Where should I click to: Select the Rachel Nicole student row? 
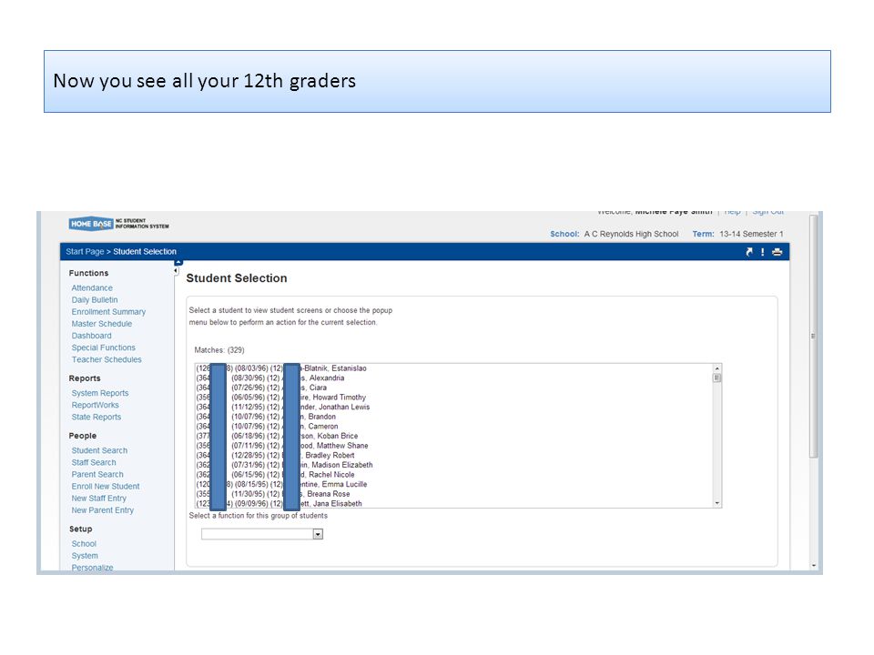pyautogui.click(x=453, y=475)
